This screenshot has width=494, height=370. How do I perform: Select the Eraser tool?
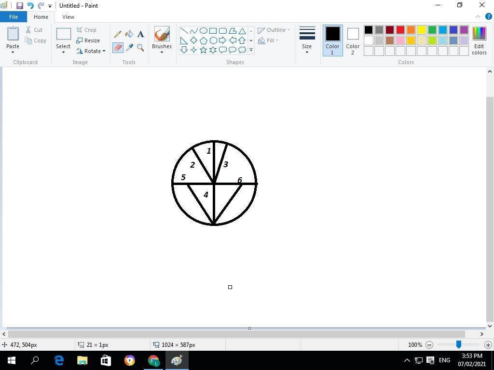(x=118, y=48)
